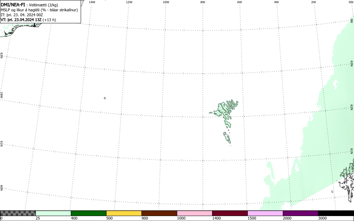This screenshot has width=354, height=221.
Task: Choose the lavender 1500–2000 legend swatch
Action: click(x=265, y=213)
